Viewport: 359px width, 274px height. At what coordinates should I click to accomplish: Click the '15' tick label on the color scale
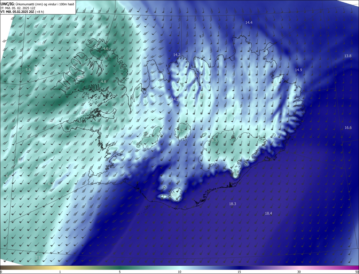[239, 272]
